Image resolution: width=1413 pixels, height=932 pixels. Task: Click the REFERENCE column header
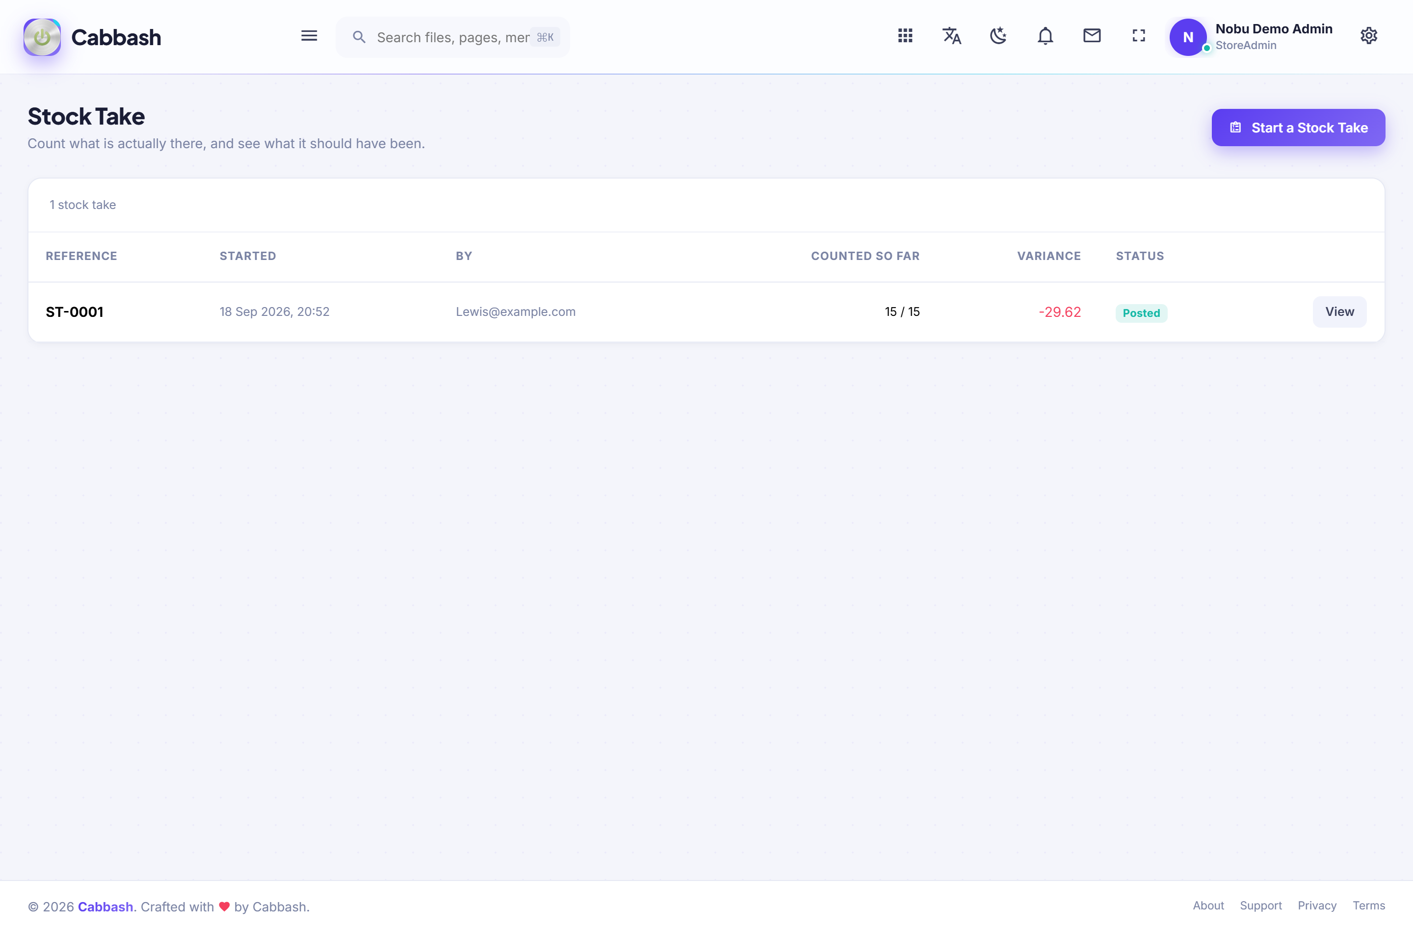(81, 256)
